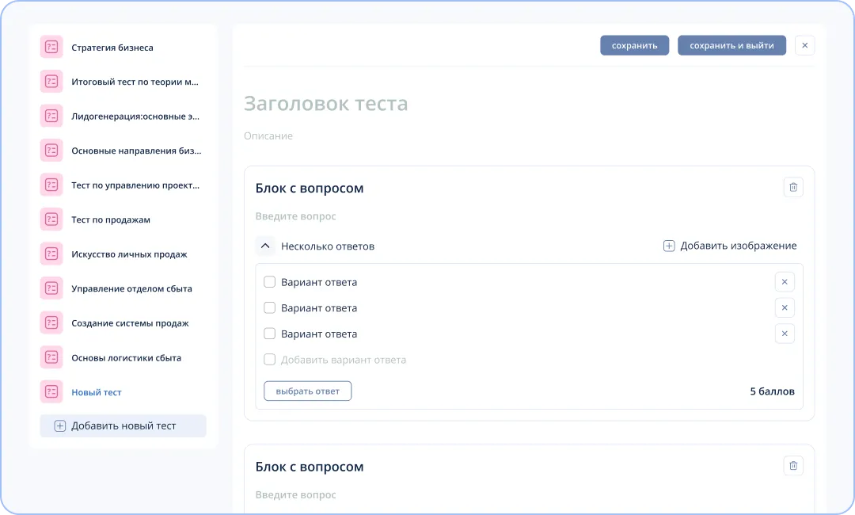Click the third Вариант ответа text
The image size is (855, 515).
click(x=319, y=334)
